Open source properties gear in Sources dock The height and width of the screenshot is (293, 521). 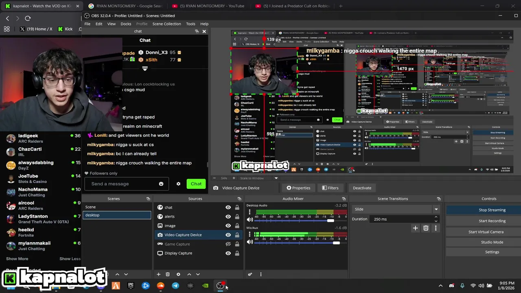[x=178, y=274]
